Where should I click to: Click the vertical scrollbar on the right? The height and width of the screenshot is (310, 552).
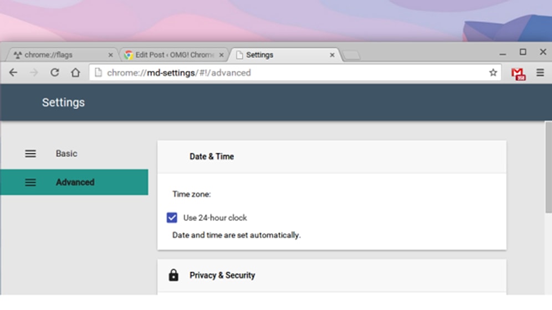tap(548, 166)
